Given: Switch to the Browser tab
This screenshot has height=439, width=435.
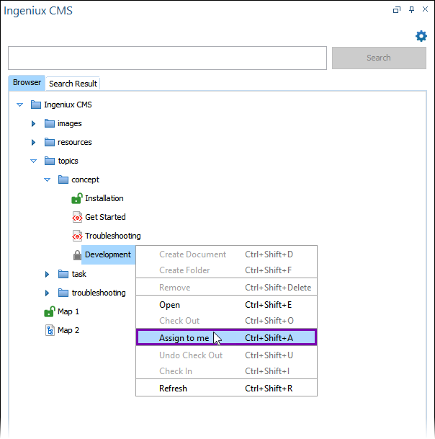Looking at the screenshot, I should tap(27, 83).
